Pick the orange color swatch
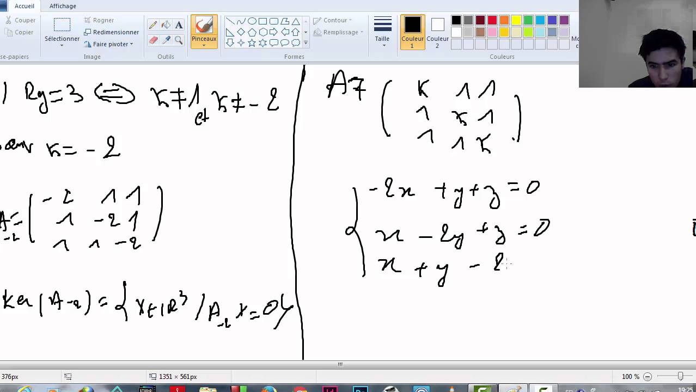The width and height of the screenshot is (696, 392). 504,21
